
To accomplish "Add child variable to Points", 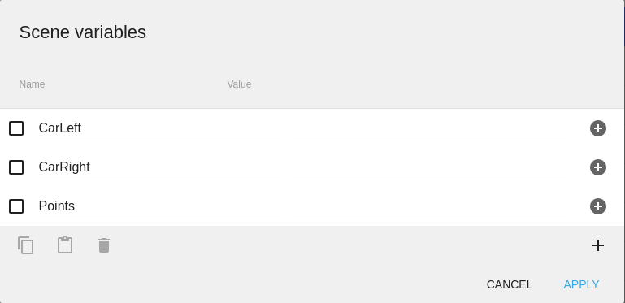I will pos(598,206).
